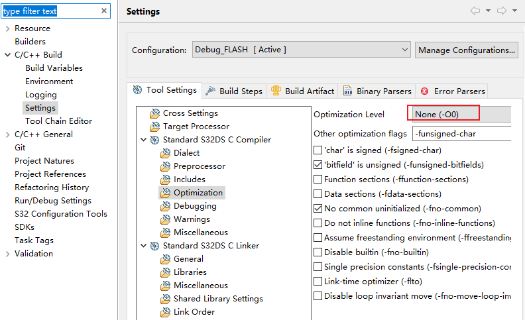The width and height of the screenshot is (525, 320).
Task: Open the Optimization Level dropdown
Action: (461, 114)
